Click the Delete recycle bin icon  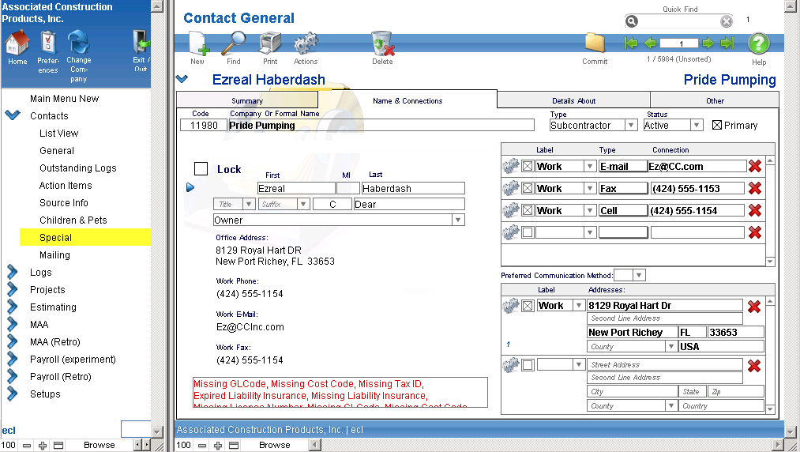(x=382, y=44)
